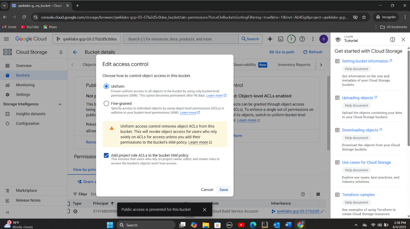Click the search resources input field

click(x=181, y=39)
